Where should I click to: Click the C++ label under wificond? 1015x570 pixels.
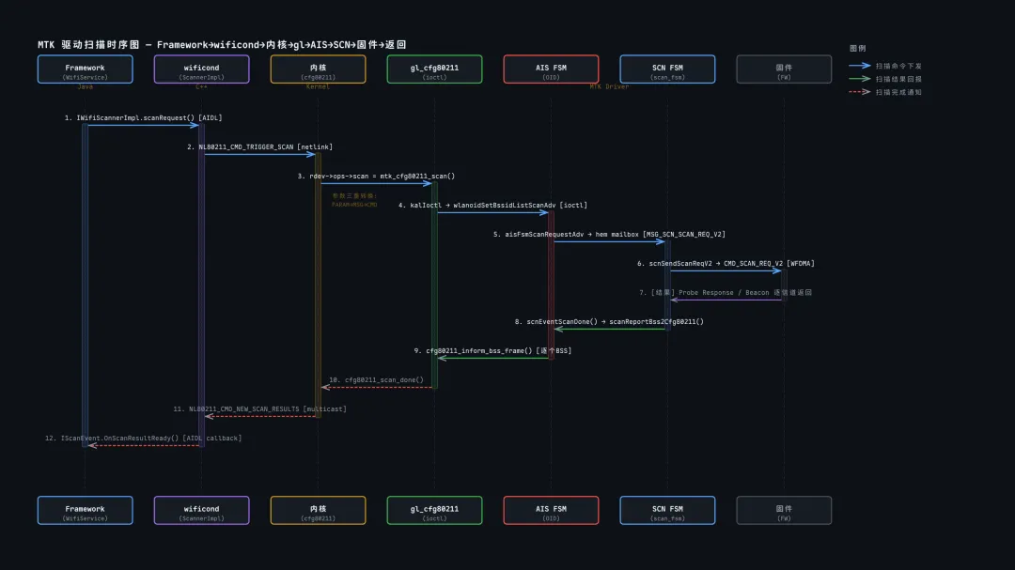click(x=201, y=86)
